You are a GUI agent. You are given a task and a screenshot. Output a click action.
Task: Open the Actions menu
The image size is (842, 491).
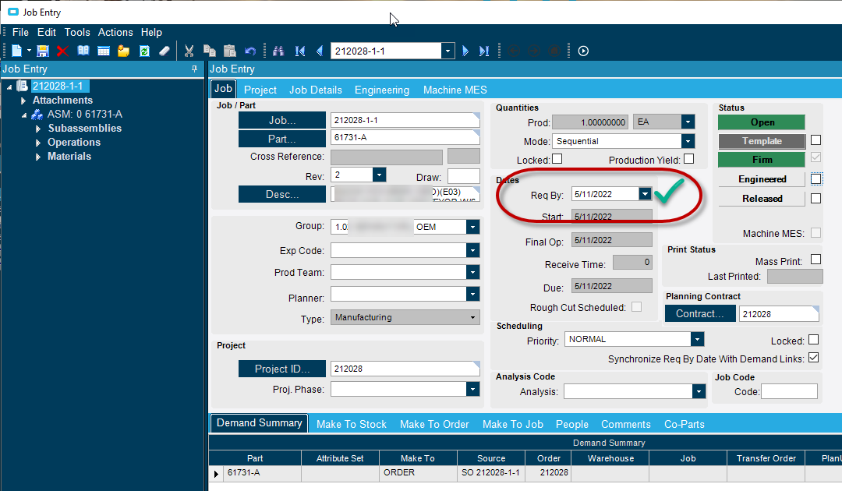[115, 32]
